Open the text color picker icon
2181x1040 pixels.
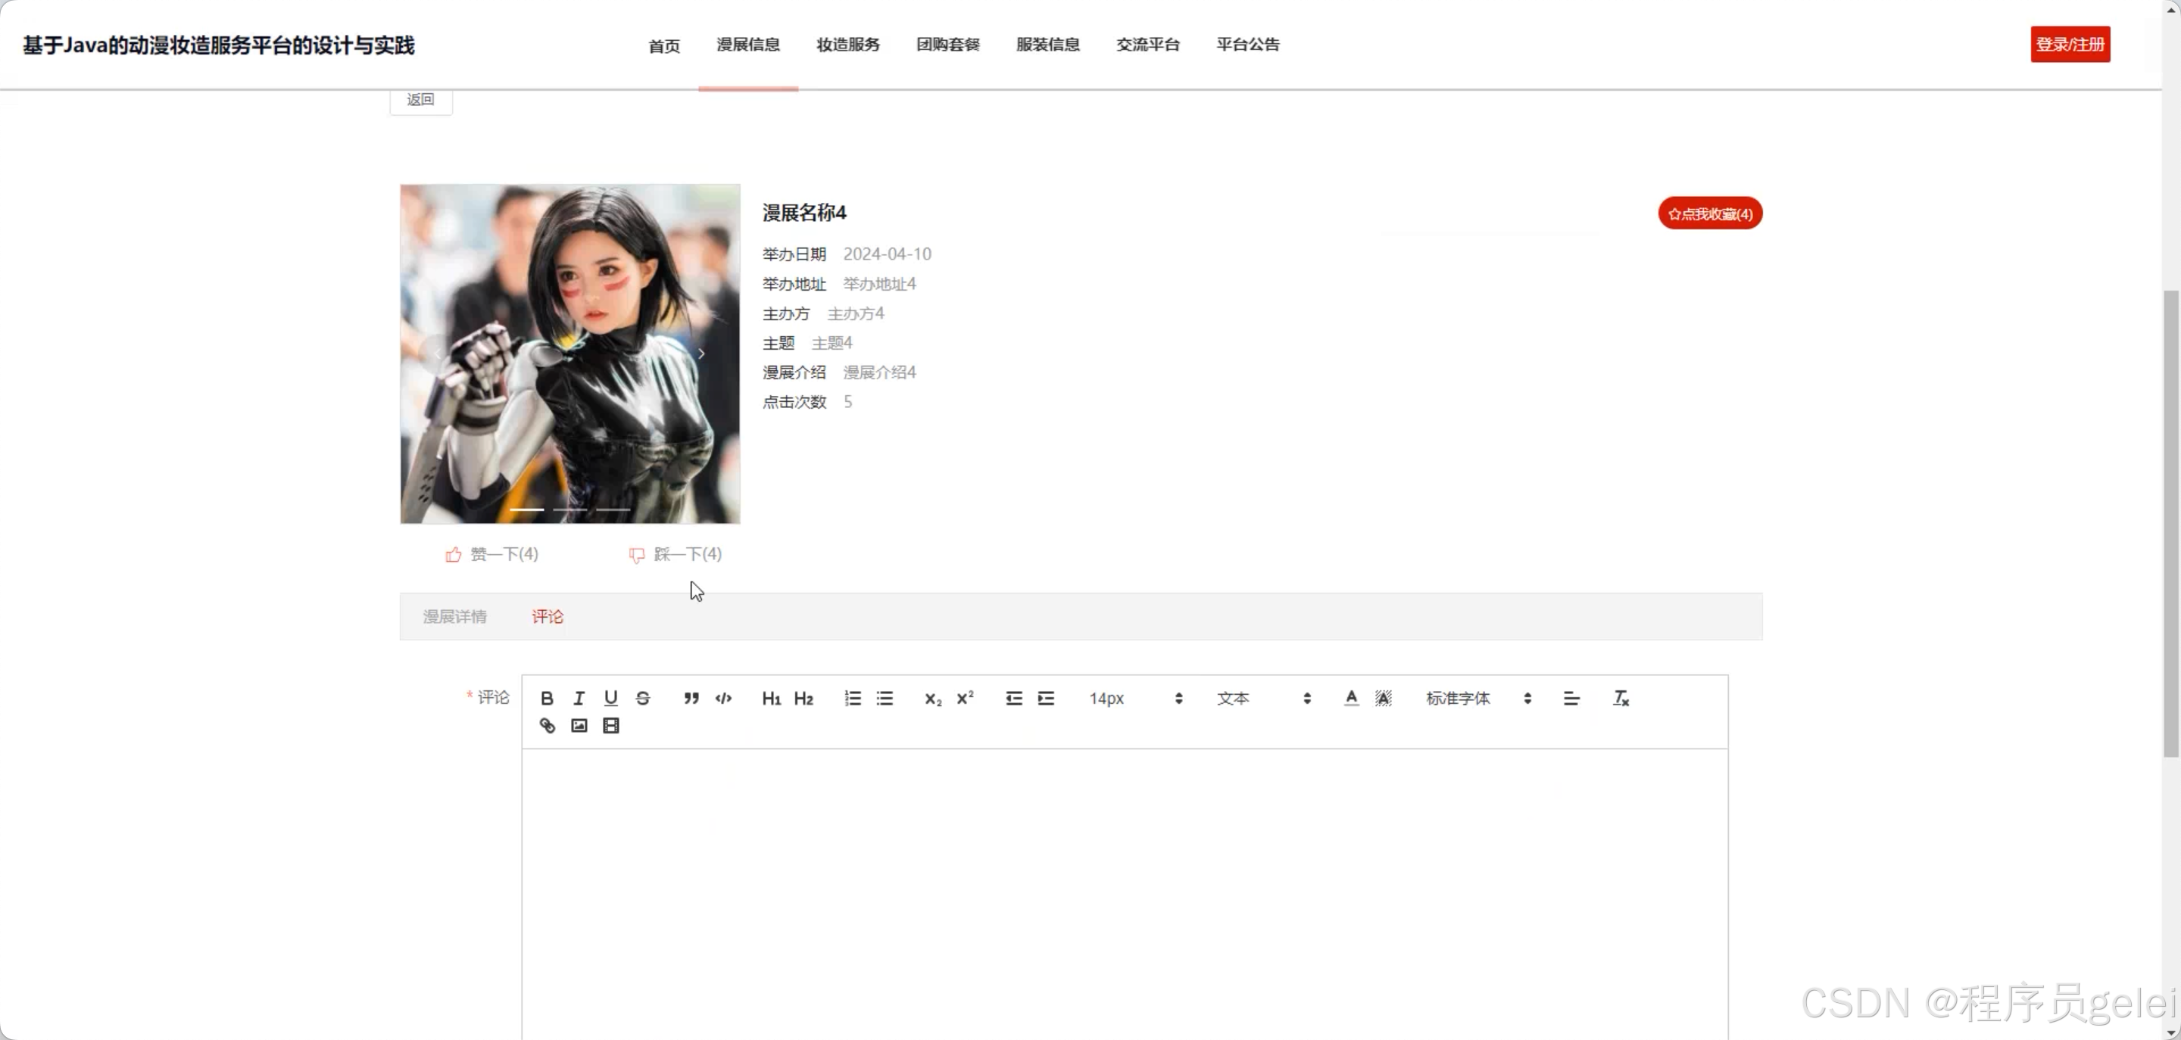coord(1351,698)
